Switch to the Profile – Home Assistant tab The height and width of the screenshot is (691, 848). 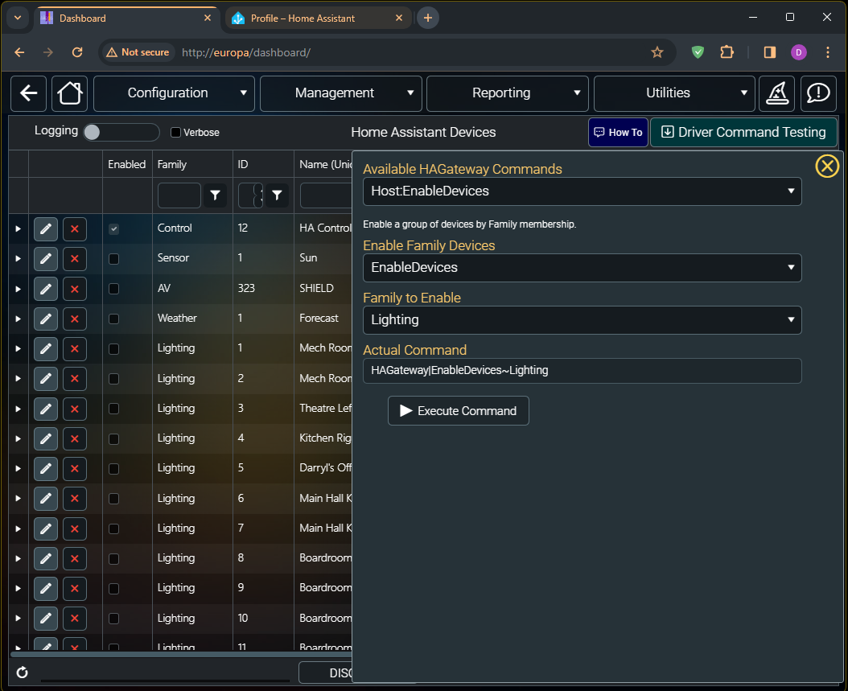click(318, 19)
